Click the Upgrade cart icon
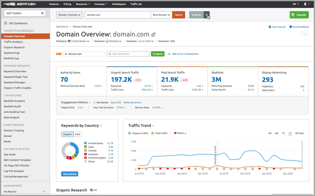This screenshot has width=315, height=196. pyautogui.click(x=293, y=15)
